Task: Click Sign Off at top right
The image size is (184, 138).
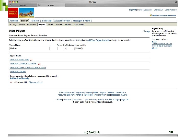Action: pos(132,10)
